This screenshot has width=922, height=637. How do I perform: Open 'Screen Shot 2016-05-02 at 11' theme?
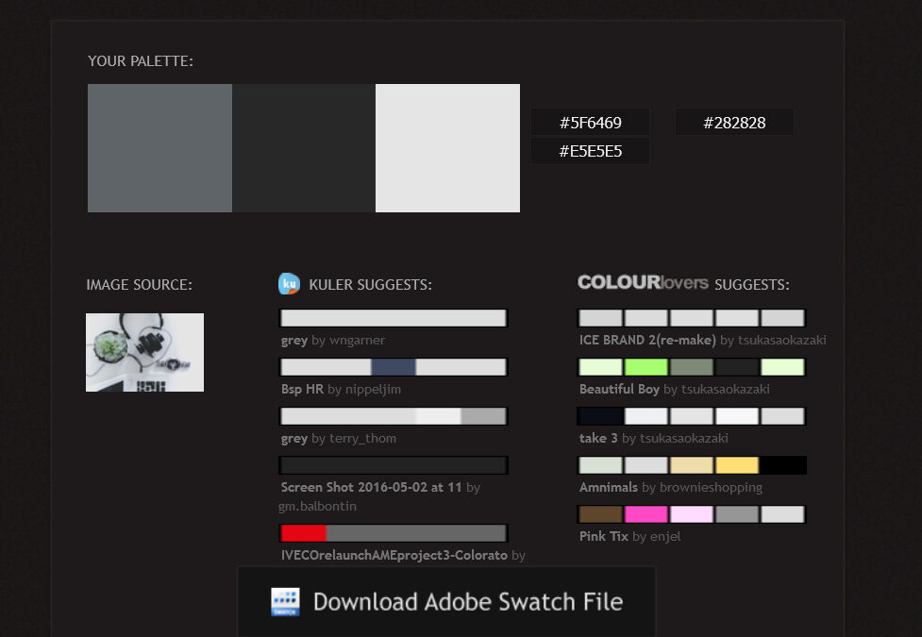(371, 487)
